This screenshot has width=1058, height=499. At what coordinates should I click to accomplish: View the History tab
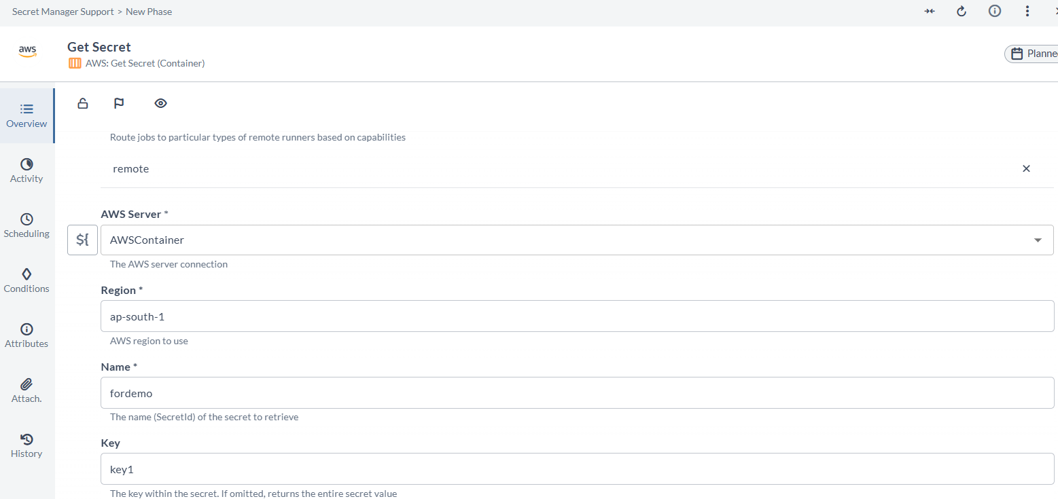point(27,445)
